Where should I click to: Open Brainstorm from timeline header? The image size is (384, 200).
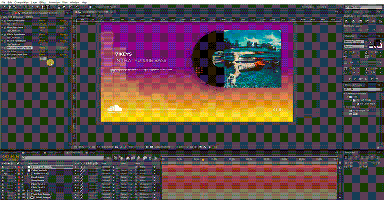tap(145, 158)
